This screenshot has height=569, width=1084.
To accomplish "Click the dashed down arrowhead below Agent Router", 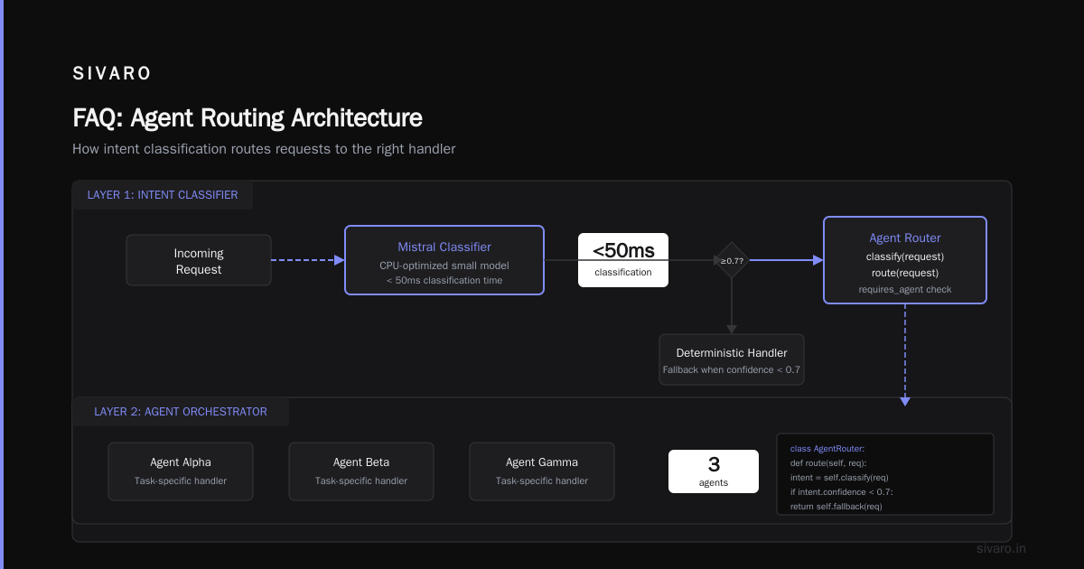I will [905, 401].
